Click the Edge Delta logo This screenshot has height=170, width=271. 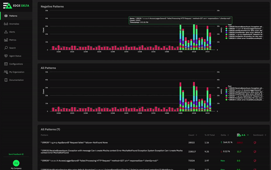(x=16, y=6)
